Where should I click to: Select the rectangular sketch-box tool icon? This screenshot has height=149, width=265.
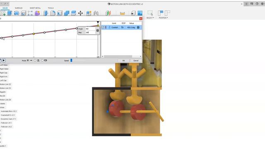click(30, 13)
